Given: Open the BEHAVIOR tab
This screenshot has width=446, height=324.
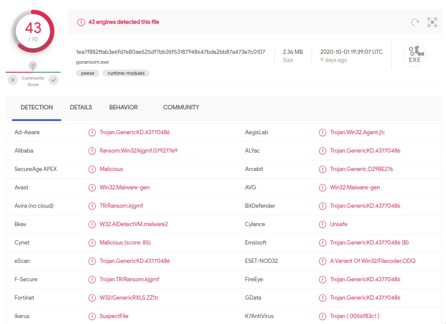Looking at the screenshot, I should point(123,107).
